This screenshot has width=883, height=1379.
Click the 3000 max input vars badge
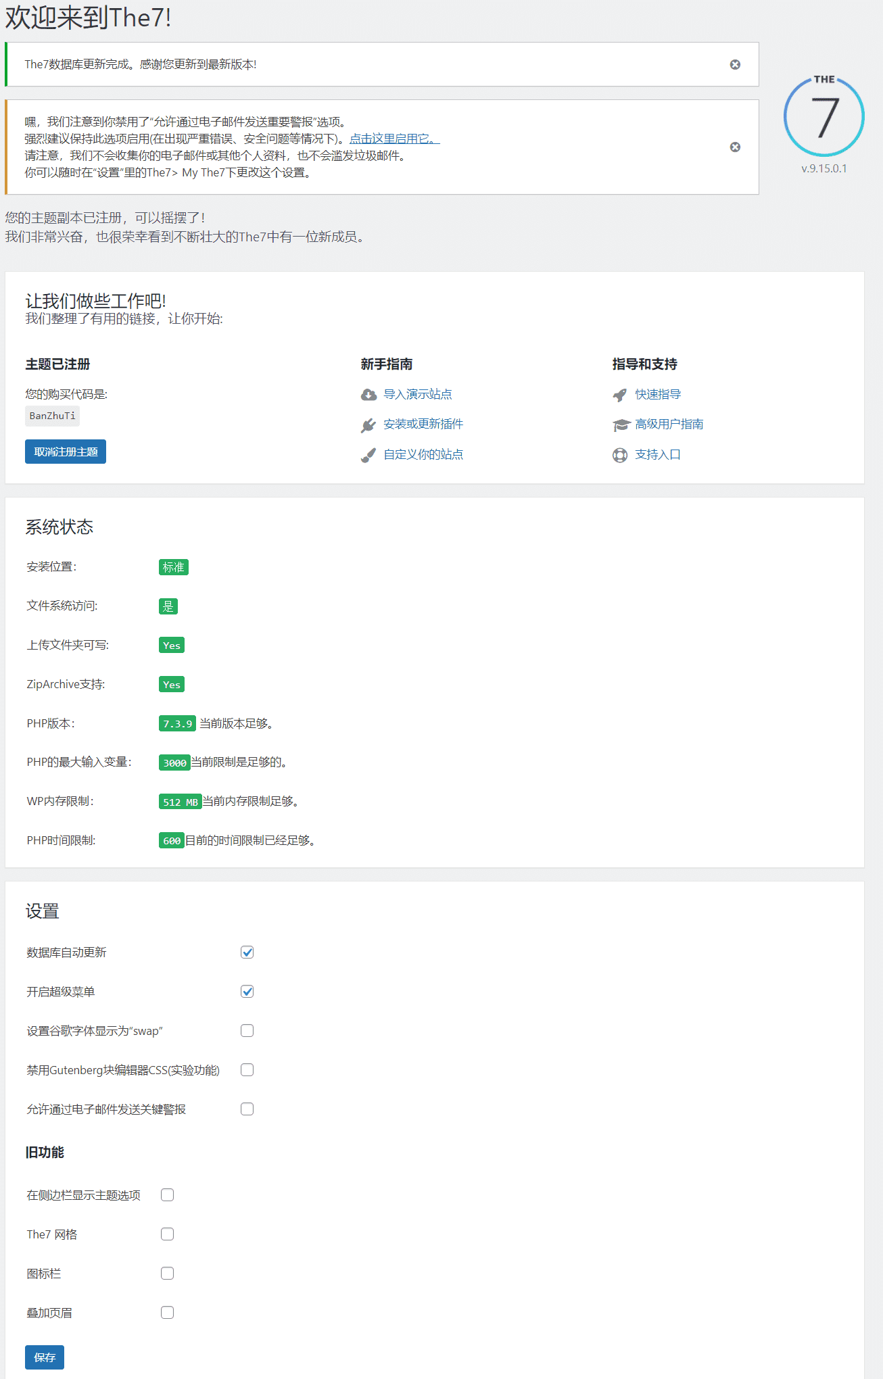[x=174, y=763]
